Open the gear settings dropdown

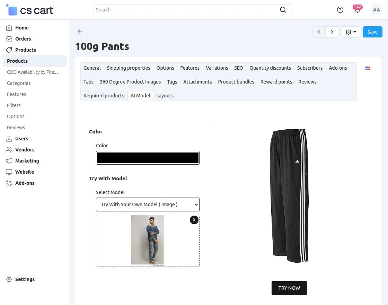(351, 32)
